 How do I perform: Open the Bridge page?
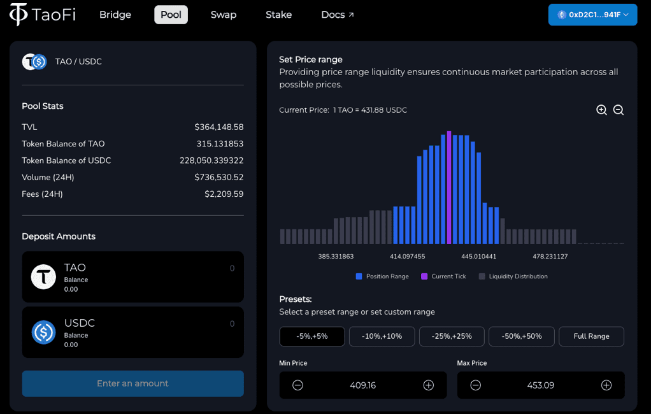coord(115,15)
